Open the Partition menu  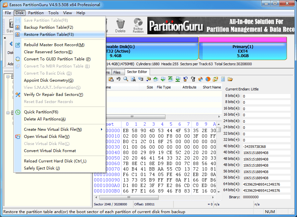coord(36,13)
